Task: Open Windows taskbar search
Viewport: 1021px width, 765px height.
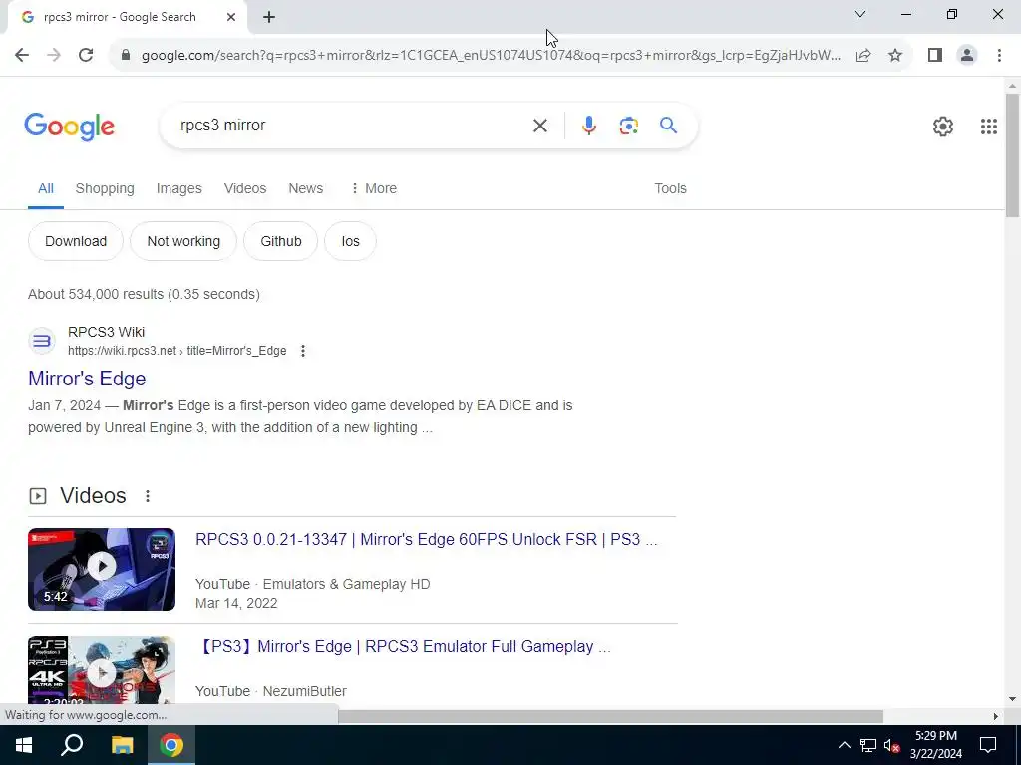Action: click(72, 745)
